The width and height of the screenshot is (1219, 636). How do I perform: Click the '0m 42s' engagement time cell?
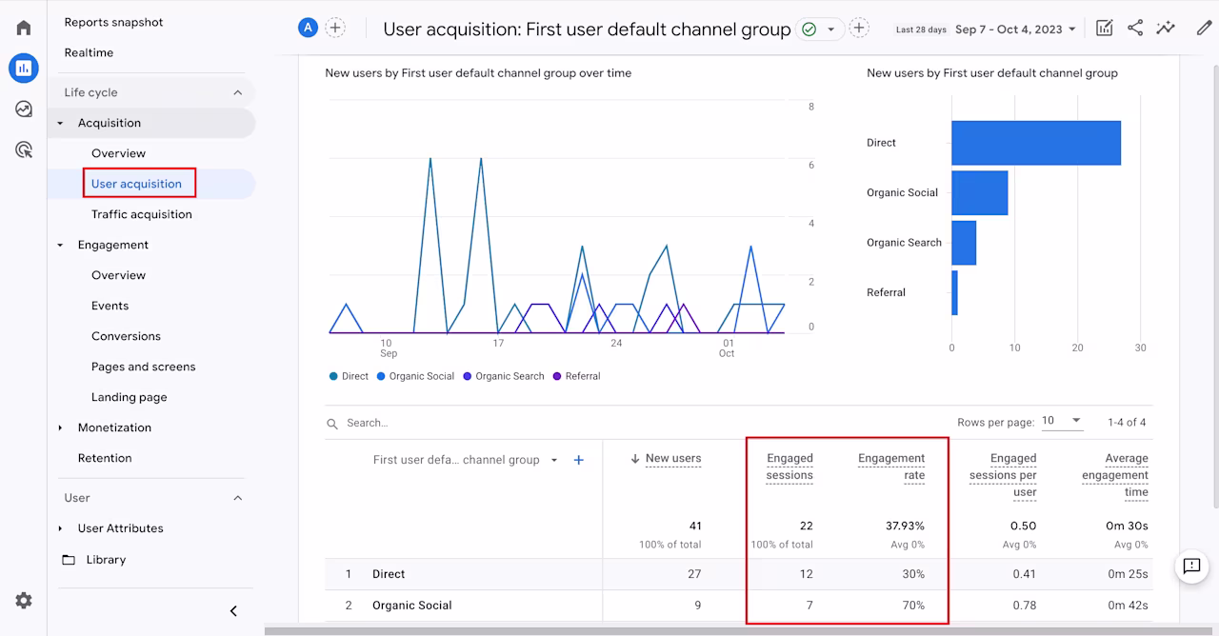[x=1129, y=605]
